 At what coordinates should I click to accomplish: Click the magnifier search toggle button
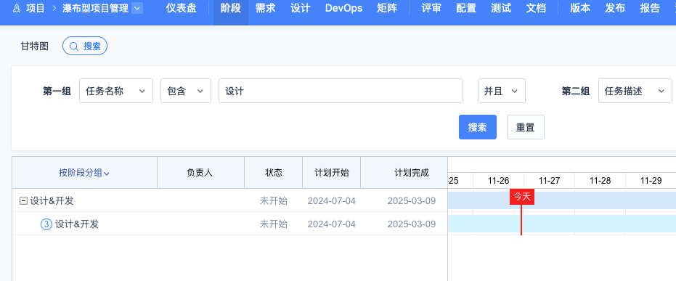(85, 46)
